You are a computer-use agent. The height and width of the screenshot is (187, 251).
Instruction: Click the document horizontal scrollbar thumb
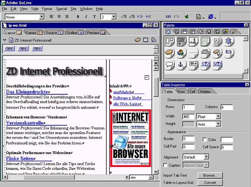click(x=49, y=177)
